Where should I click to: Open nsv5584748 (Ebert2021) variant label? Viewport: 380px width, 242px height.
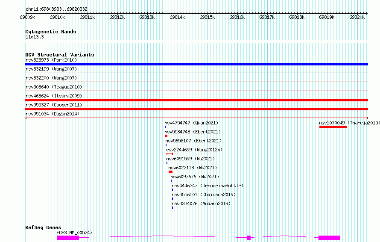point(193,132)
